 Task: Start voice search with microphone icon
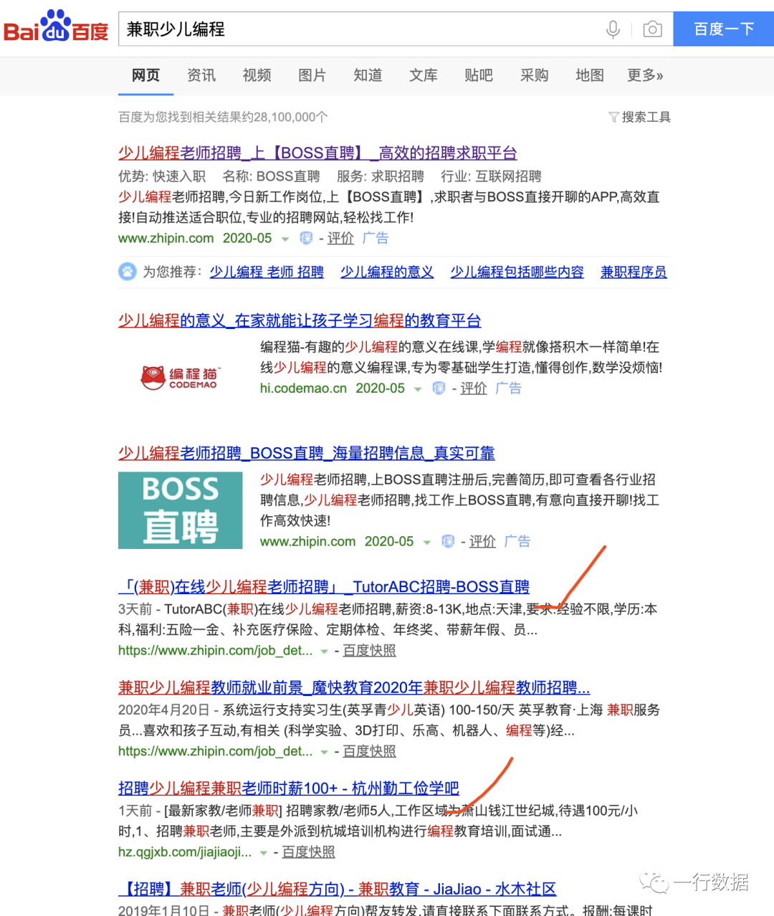click(613, 29)
